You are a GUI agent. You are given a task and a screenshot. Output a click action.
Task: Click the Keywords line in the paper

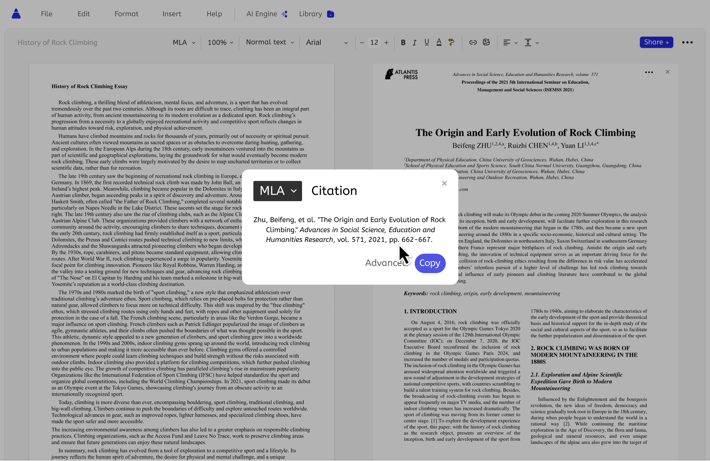point(482,293)
